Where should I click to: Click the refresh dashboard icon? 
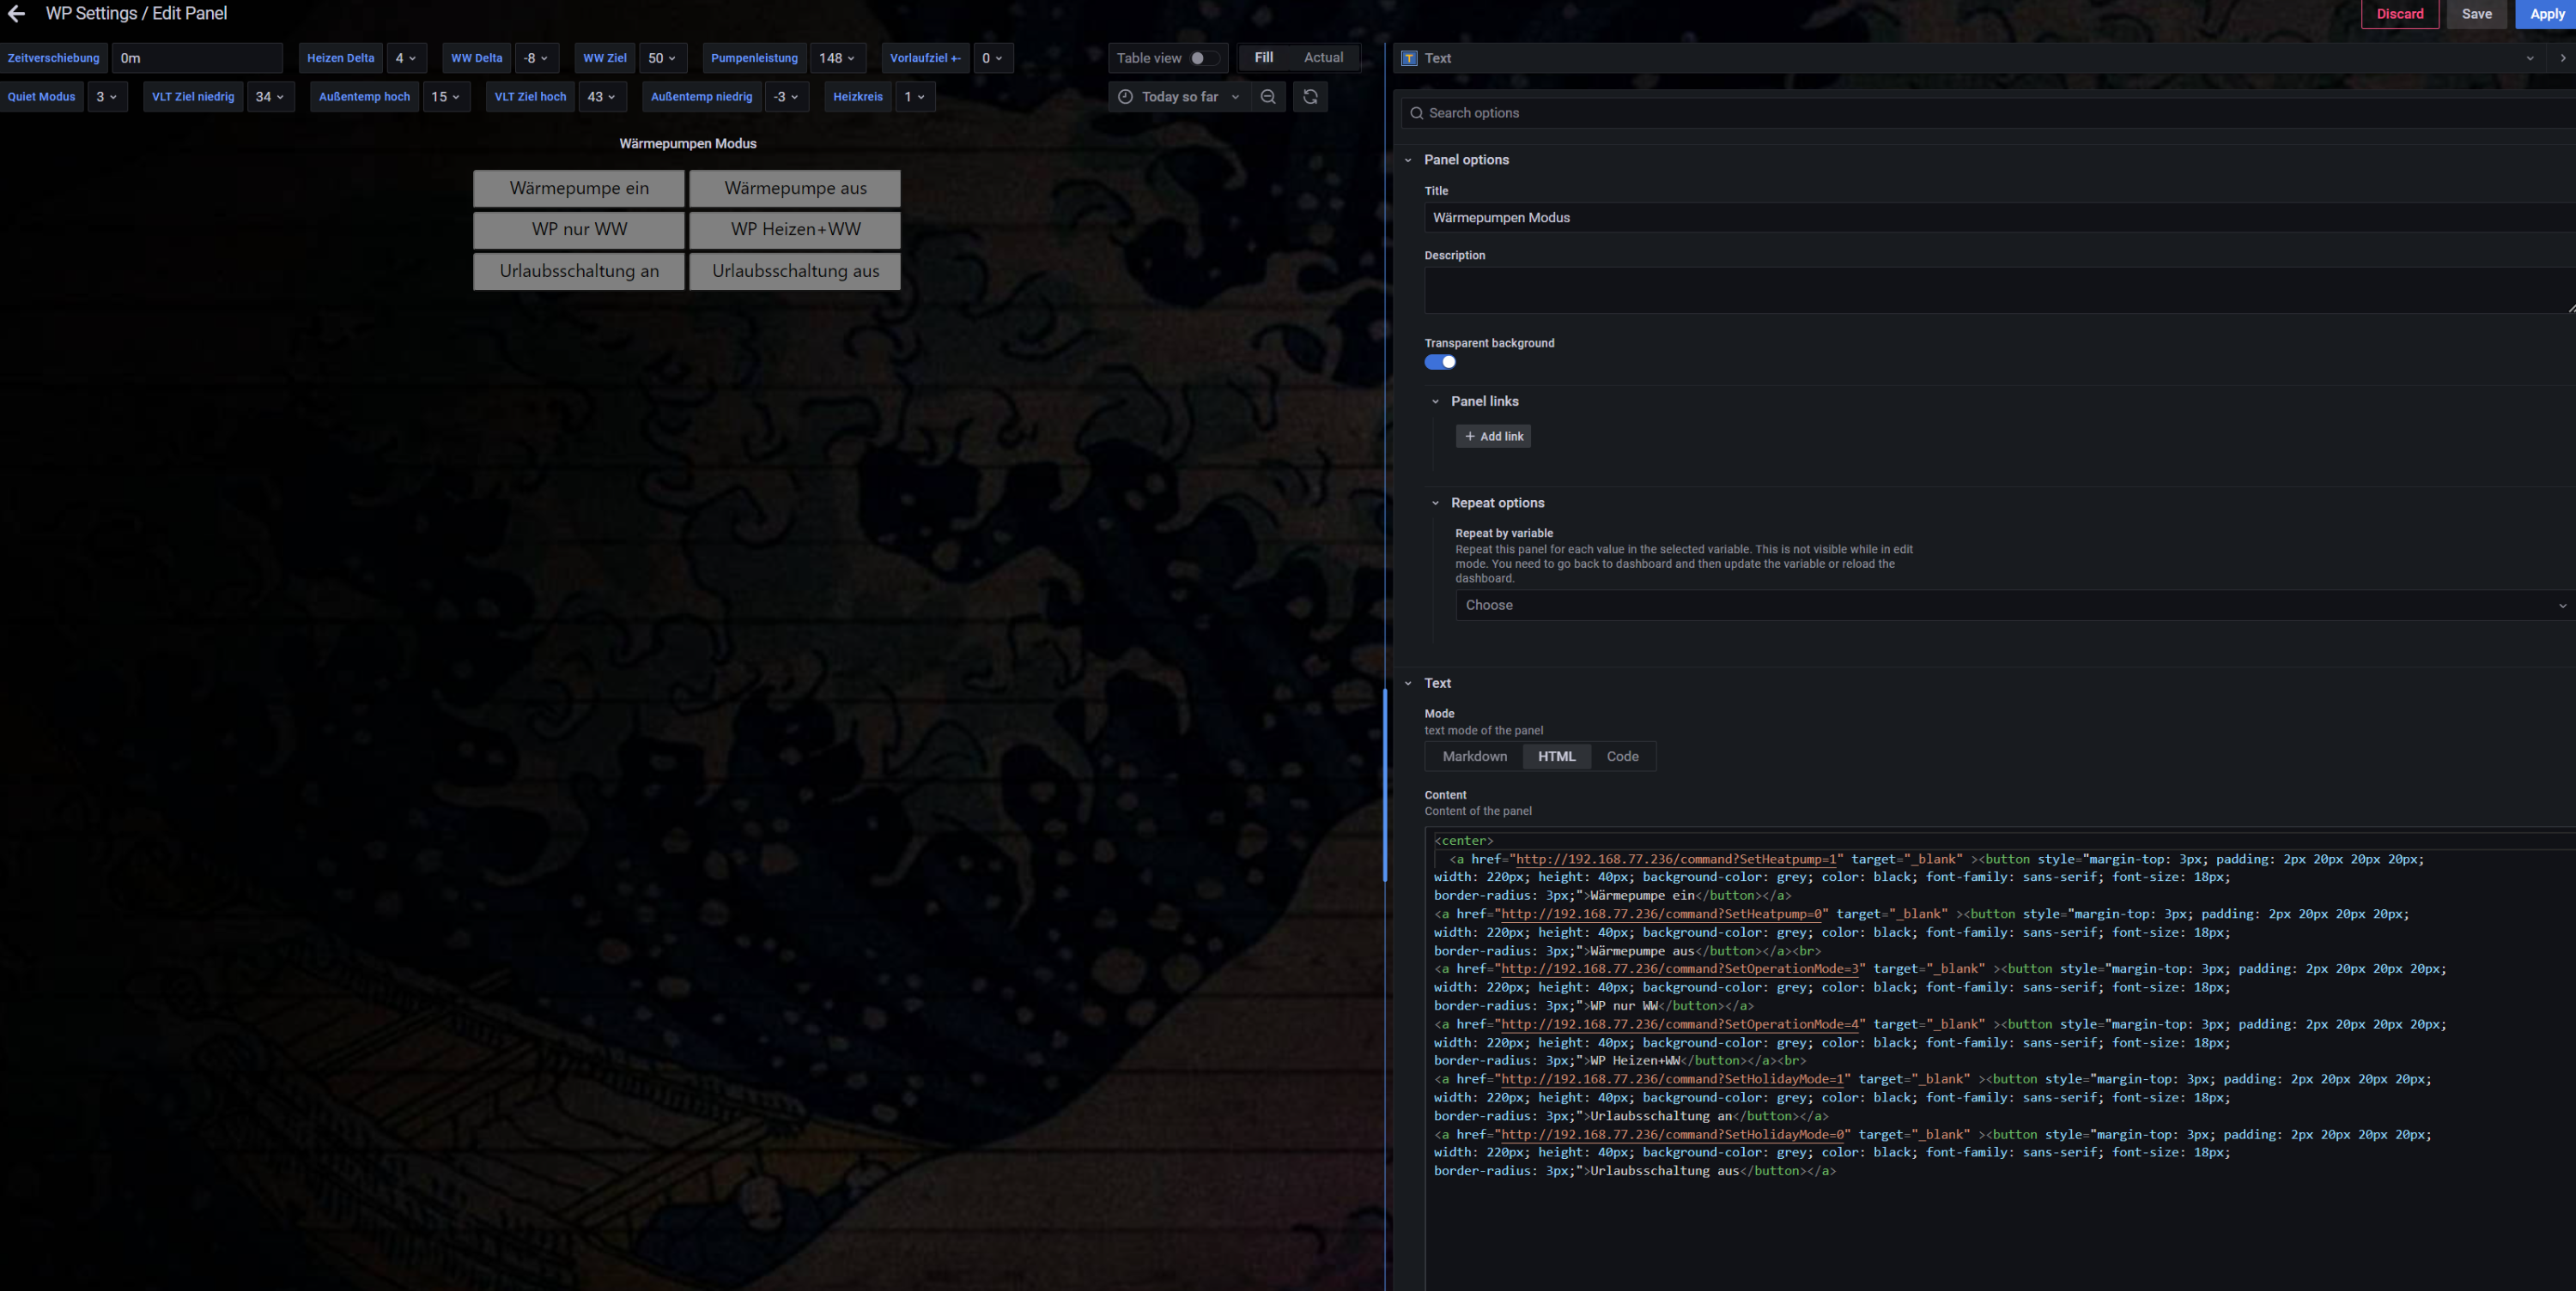(1310, 97)
